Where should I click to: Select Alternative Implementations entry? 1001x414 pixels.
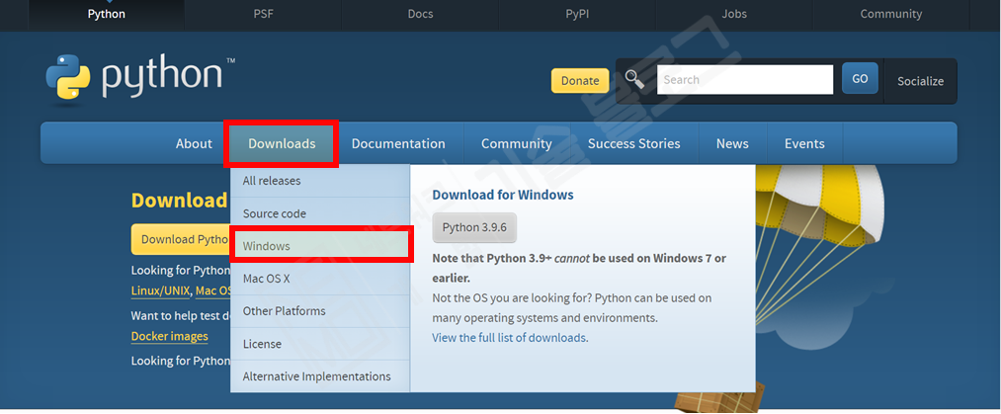[320, 376]
